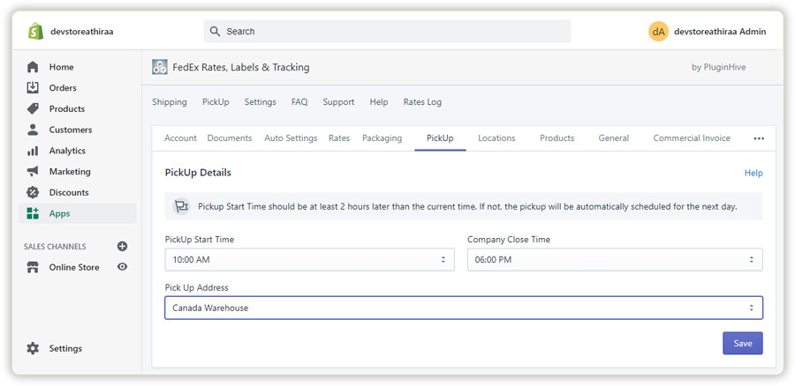Click devstoreathiraa Admin account name
The width and height of the screenshot is (795, 386).
click(x=720, y=32)
